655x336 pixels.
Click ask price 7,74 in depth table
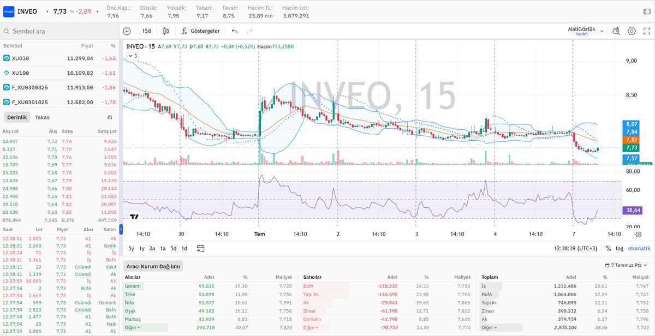[68, 142]
